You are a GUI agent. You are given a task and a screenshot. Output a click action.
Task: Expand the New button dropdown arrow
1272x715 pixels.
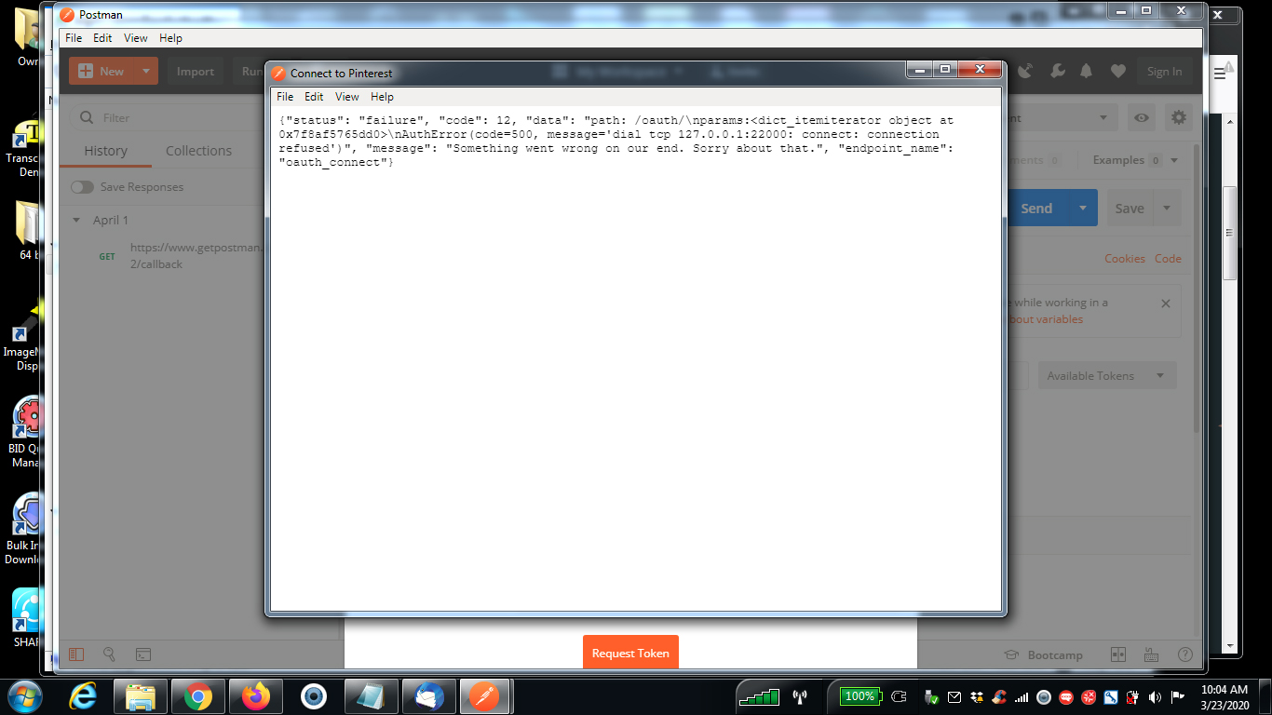tap(146, 72)
